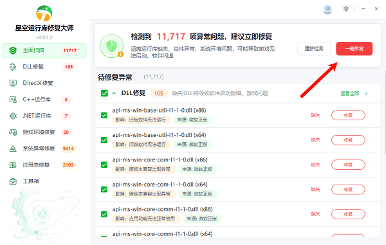This screenshot has width=386, height=245.
Task: Click the 2103 badge on 注册表修复
Action: pos(68,165)
